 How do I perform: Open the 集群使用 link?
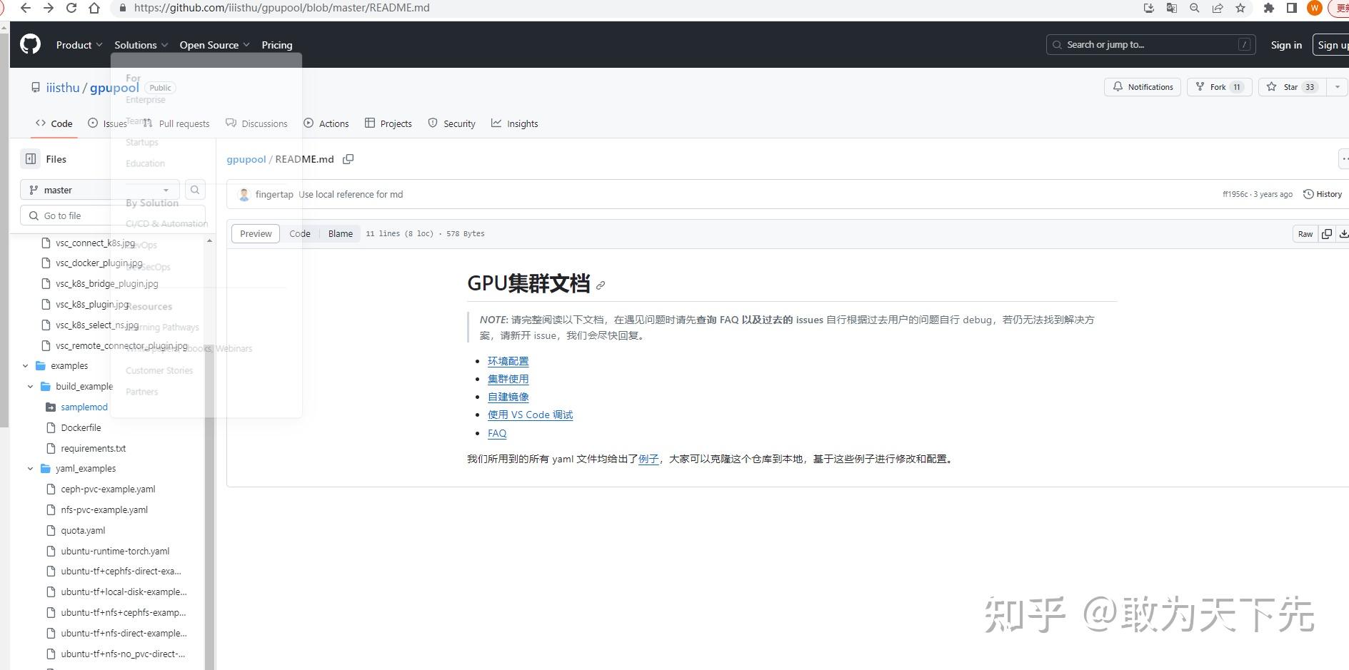[x=508, y=379]
